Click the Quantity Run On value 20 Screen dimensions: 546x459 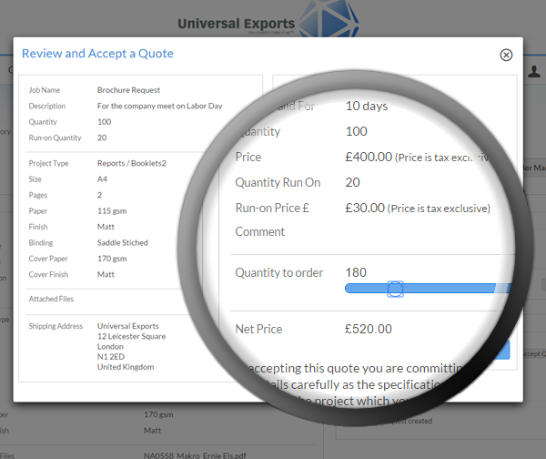tap(352, 182)
